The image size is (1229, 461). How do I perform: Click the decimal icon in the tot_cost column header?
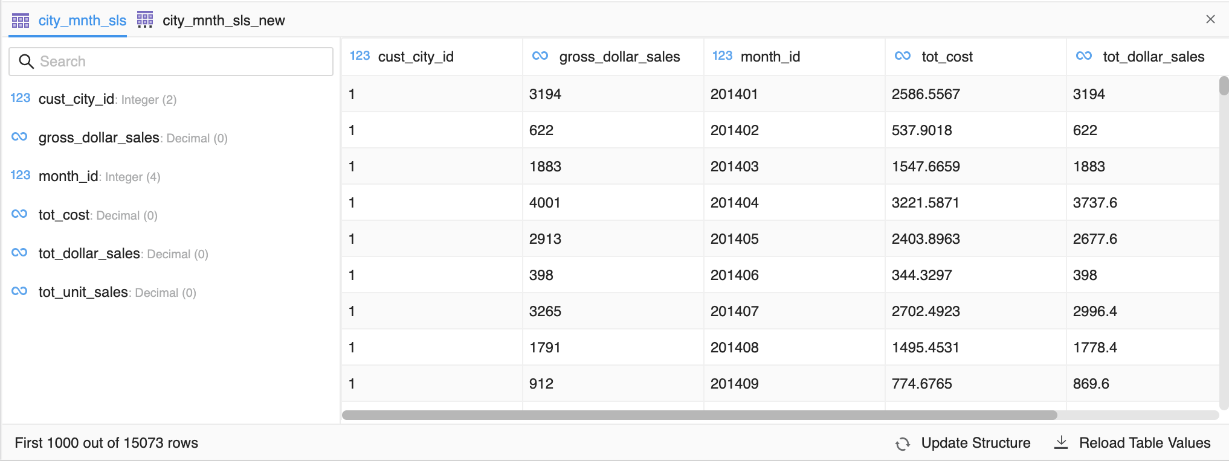pyautogui.click(x=903, y=56)
